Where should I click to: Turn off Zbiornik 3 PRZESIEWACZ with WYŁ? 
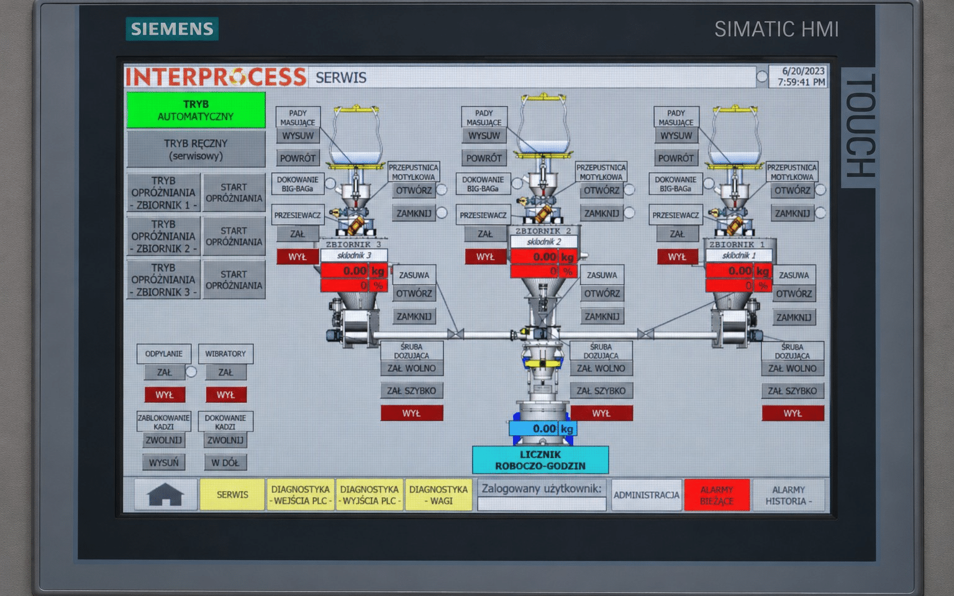click(298, 256)
